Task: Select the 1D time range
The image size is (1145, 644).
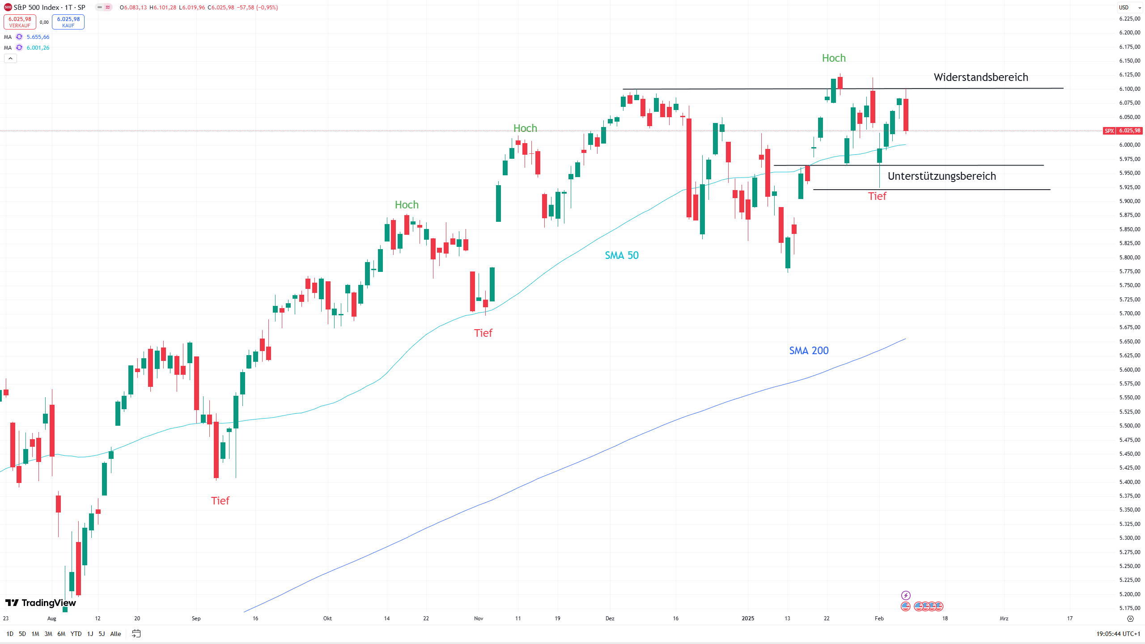Action: [10, 634]
